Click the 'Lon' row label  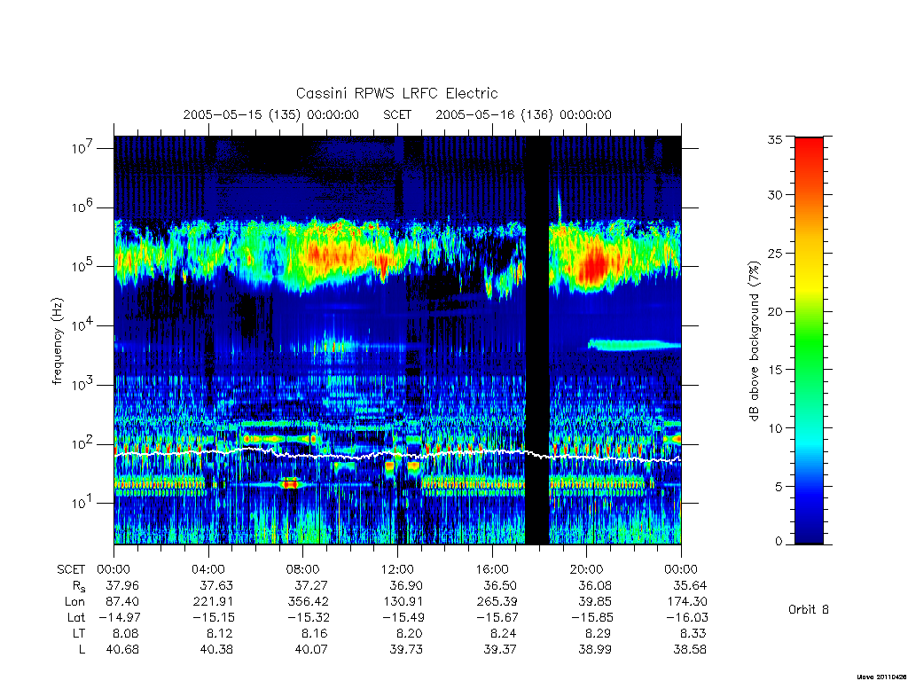coord(74,602)
